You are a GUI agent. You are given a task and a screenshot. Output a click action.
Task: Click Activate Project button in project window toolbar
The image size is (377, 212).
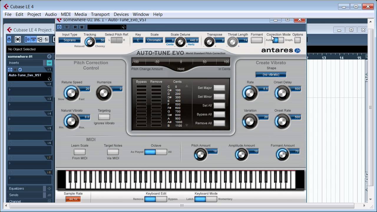click(9, 39)
